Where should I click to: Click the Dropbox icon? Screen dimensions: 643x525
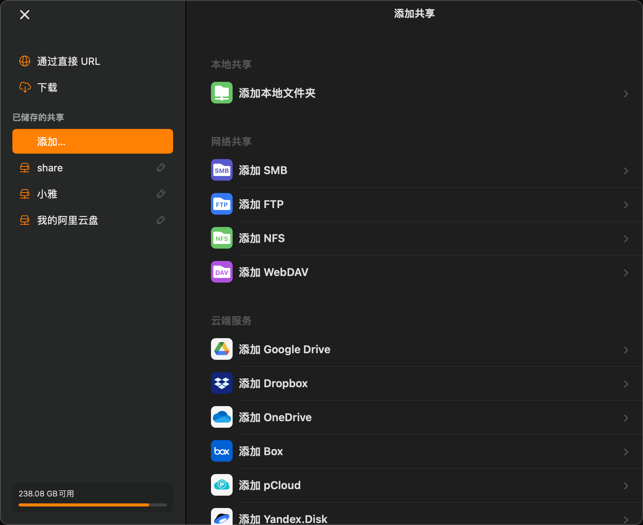222,383
